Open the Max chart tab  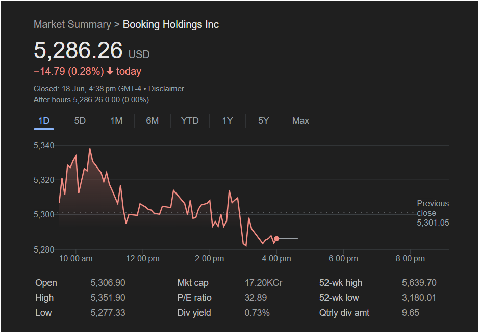click(300, 121)
